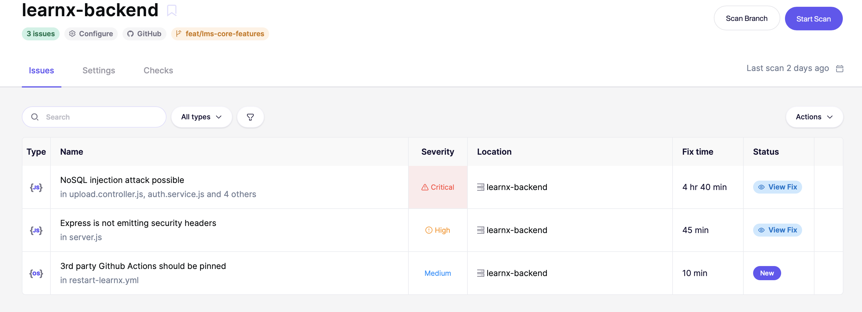
Task: Click the JS type icon for NoSQL injection
Action: pos(36,187)
